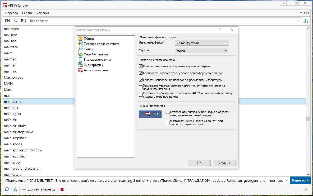Select main application window entry
313x196 pixels.
pyautogui.click(x=23, y=150)
